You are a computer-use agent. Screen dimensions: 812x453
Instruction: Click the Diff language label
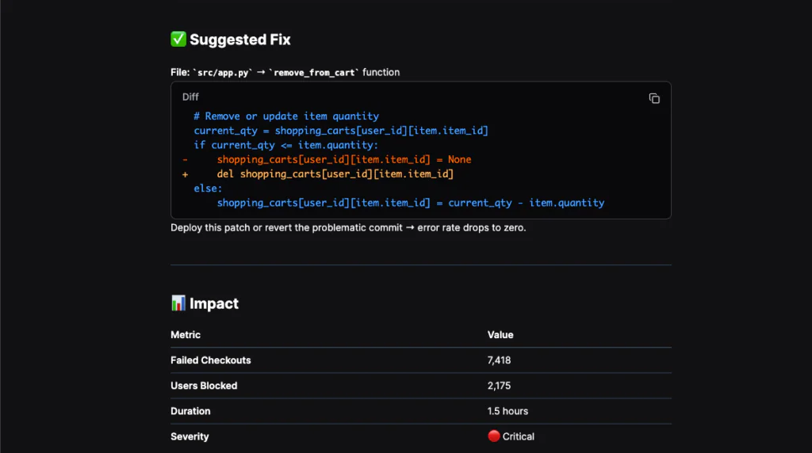click(190, 97)
